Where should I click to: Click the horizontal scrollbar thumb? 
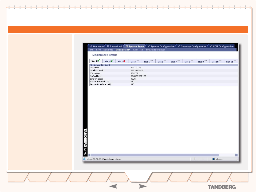tap(155, 155)
